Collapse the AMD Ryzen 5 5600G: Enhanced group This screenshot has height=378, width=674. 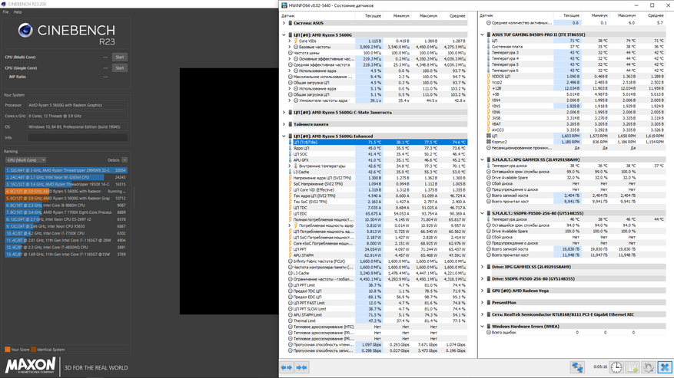284,136
